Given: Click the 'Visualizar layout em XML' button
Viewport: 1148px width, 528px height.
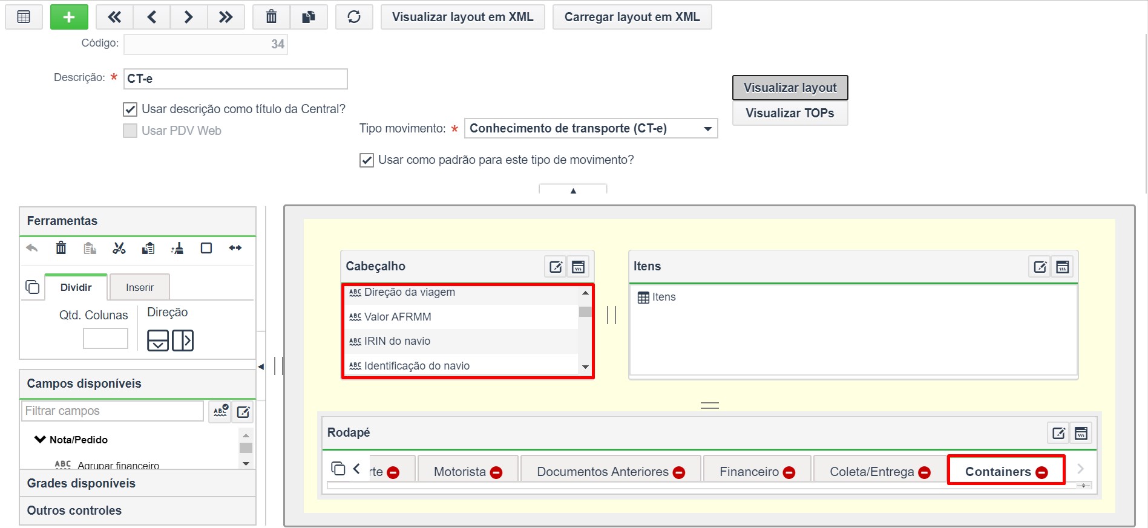Looking at the screenshot, I should point(463,17).
